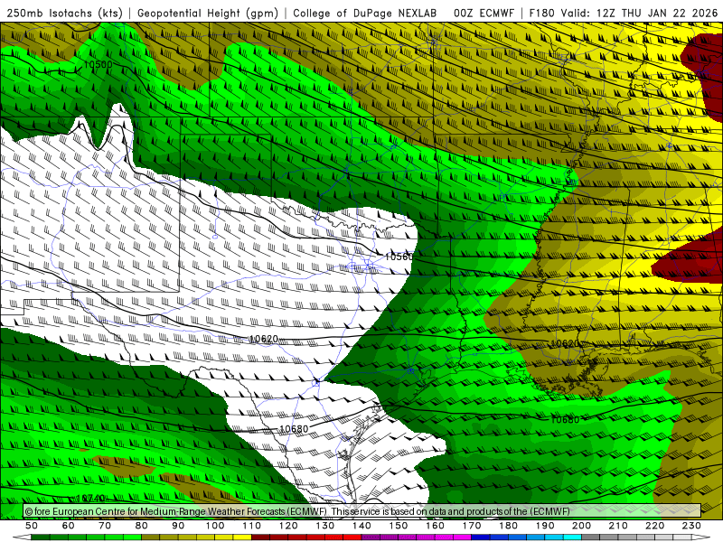This screenshot has height=542, width=723.
Task: Click the 190 value on color scale
Action: tap(545, 526)
